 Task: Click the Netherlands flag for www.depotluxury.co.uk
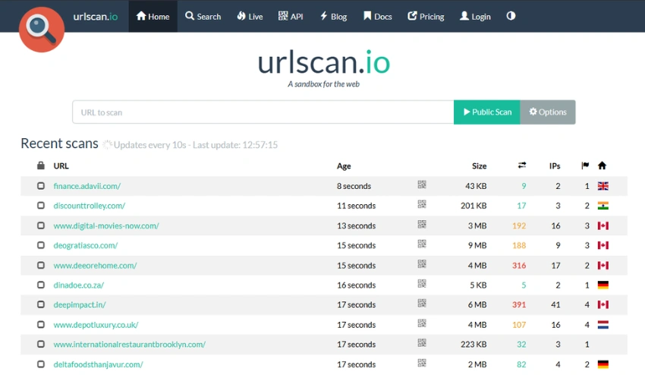(603, 325)
